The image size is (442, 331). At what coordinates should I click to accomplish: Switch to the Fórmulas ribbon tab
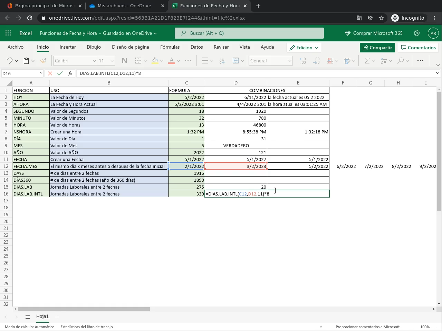point(170,47)
